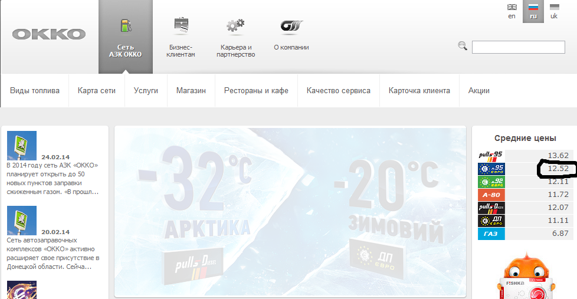This screenshot has height=299, width=577.
Task: Open the О компании section
Action: 291,35
